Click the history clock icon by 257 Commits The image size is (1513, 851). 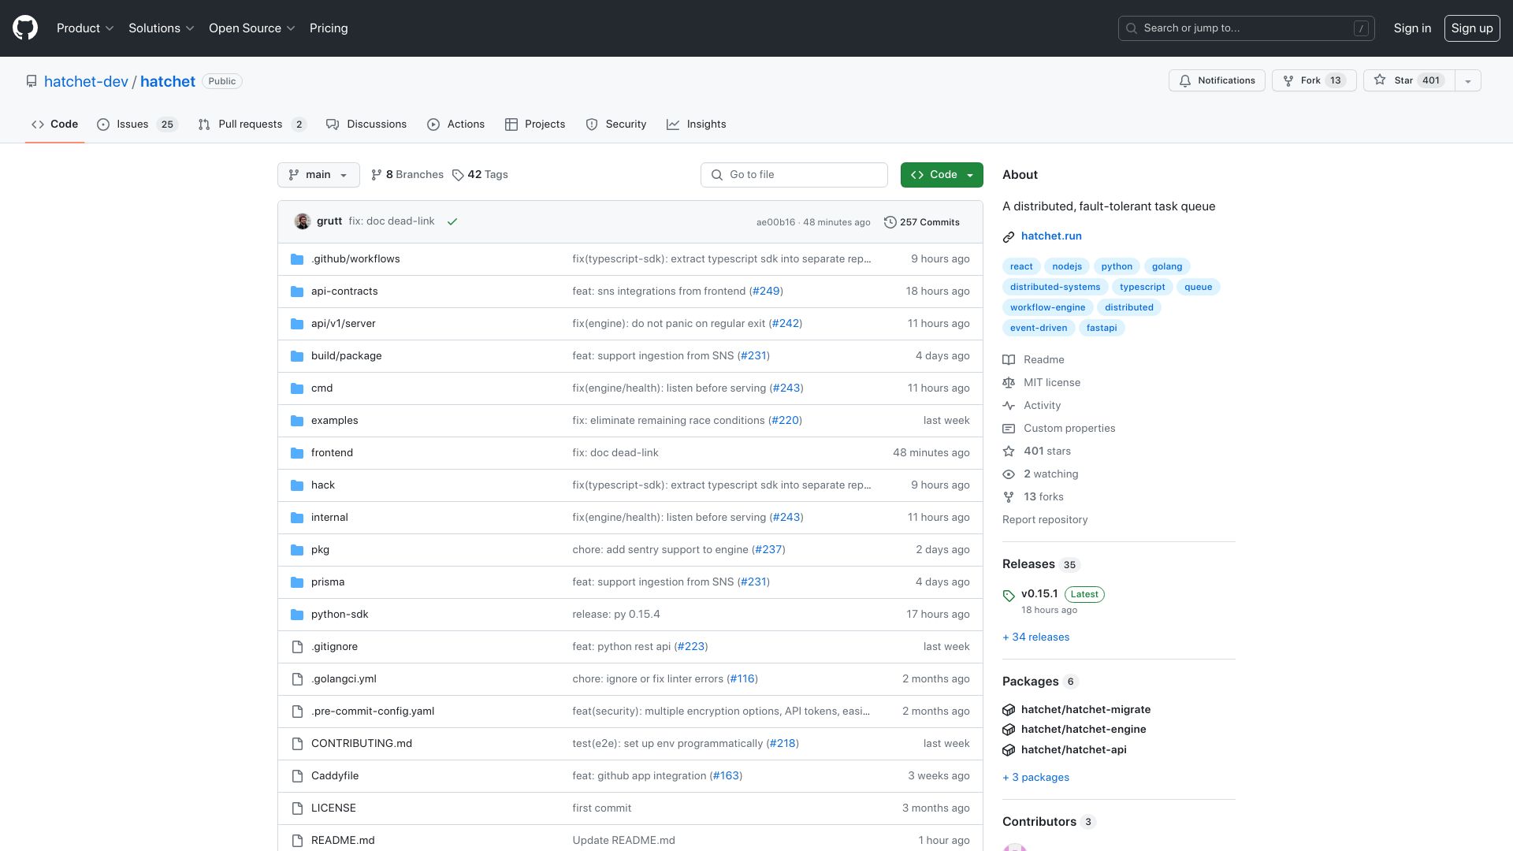[890, 222]
